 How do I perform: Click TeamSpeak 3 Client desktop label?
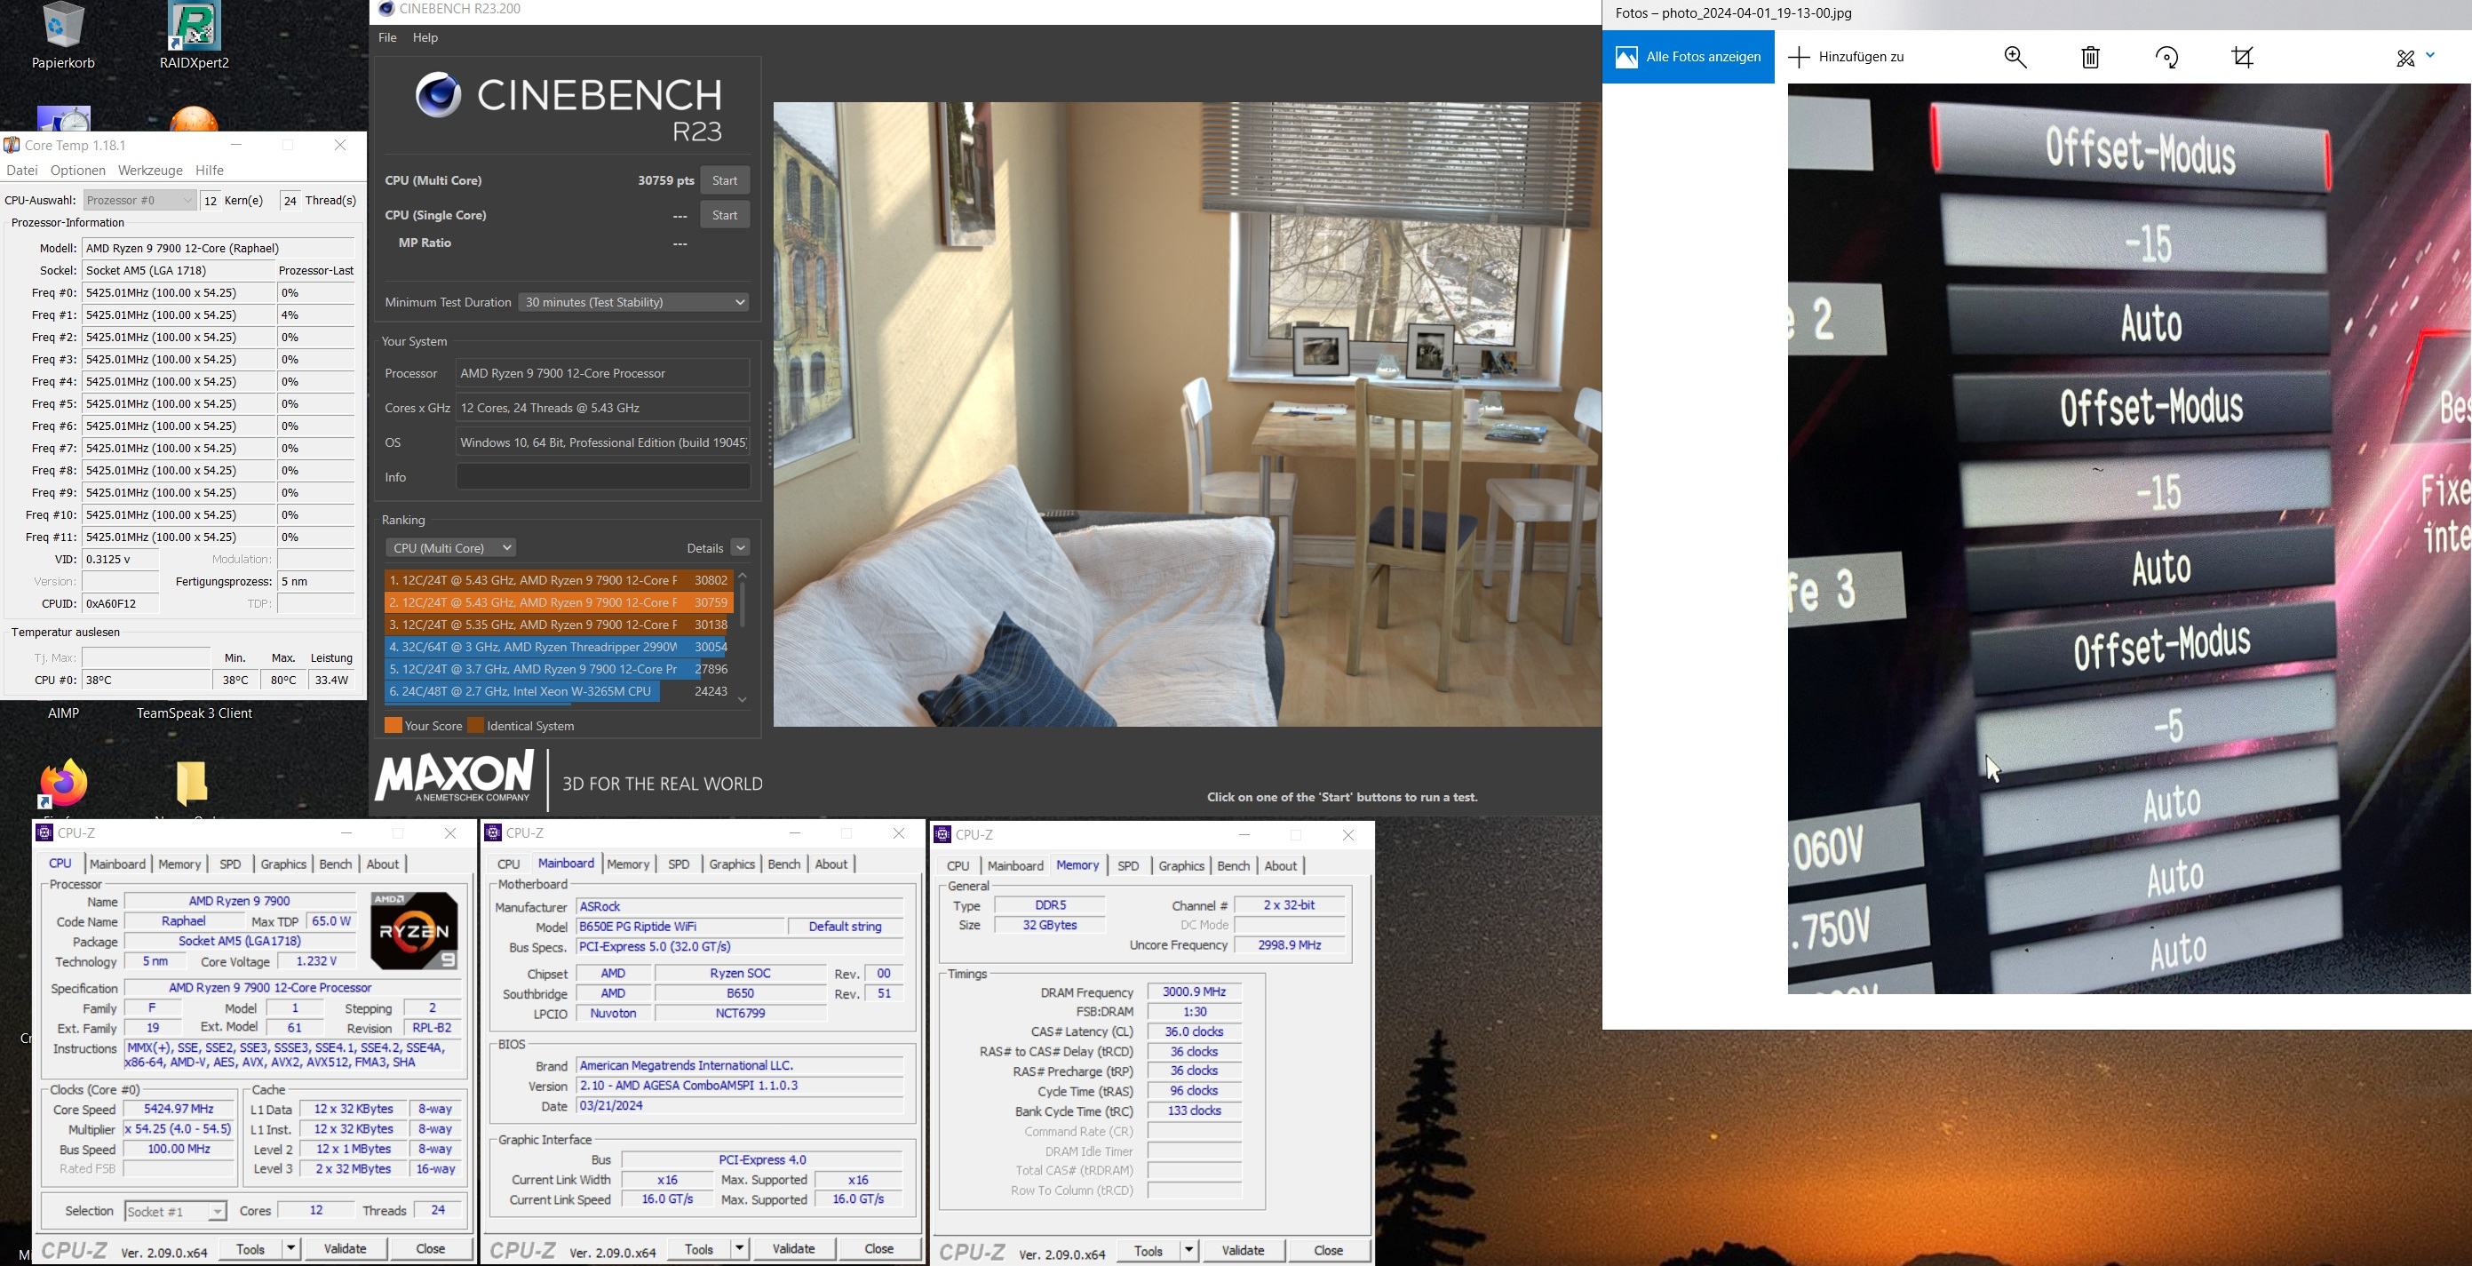click(194, 713)
